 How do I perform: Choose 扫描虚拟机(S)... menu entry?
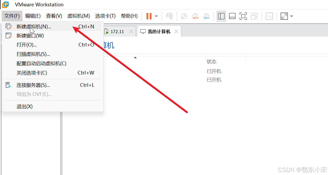pos(53,54)
